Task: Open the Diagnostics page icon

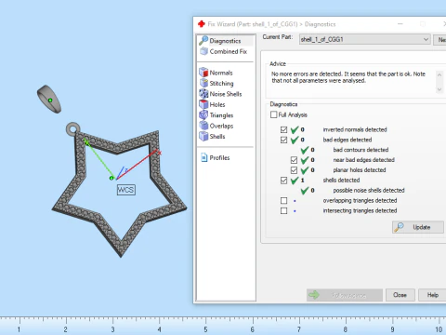Action: pyautogui.click(x=203, y=41)
